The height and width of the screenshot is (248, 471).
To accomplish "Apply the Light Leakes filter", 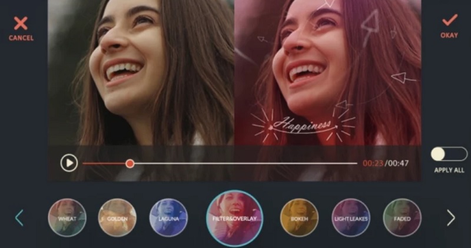I will pos(351,218).
